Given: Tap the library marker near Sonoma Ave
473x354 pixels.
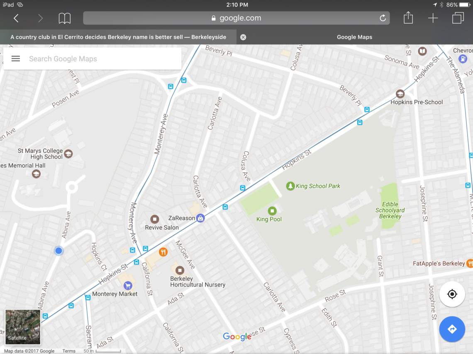Looking at the screenshot, I should (x=422, y=51).
